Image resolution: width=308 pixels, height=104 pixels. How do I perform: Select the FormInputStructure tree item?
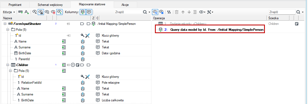click(x=27, y=24)
